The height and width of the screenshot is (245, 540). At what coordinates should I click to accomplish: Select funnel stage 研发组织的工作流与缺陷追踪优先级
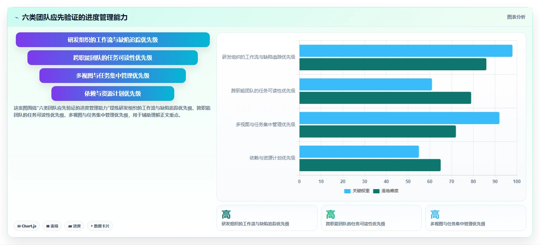coord(113,40)
